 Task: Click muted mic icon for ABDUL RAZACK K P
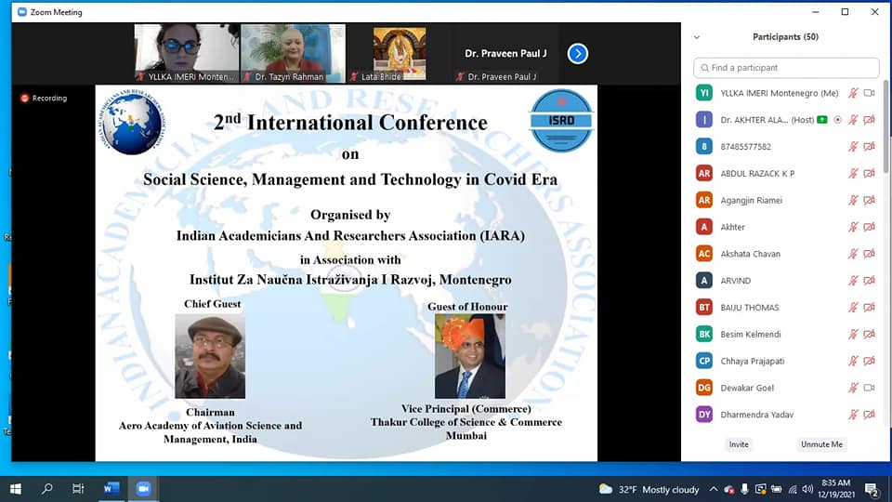pyautogui.click(x=853, y=173)
